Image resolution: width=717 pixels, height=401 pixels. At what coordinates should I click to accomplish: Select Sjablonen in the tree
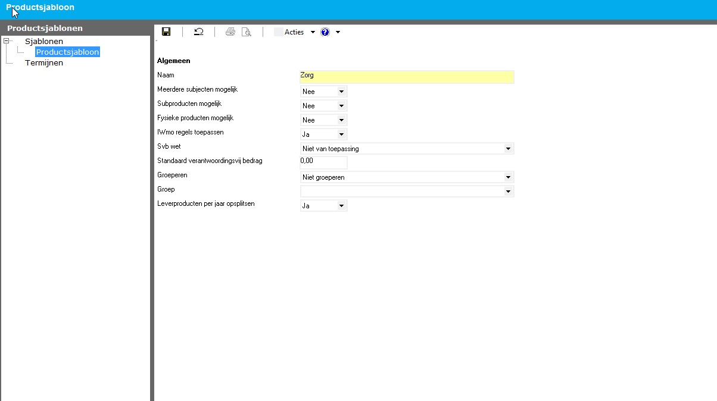coord(43,42)
